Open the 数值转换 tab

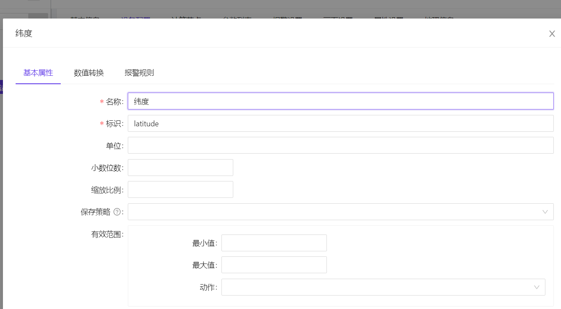tap(89, 73)
